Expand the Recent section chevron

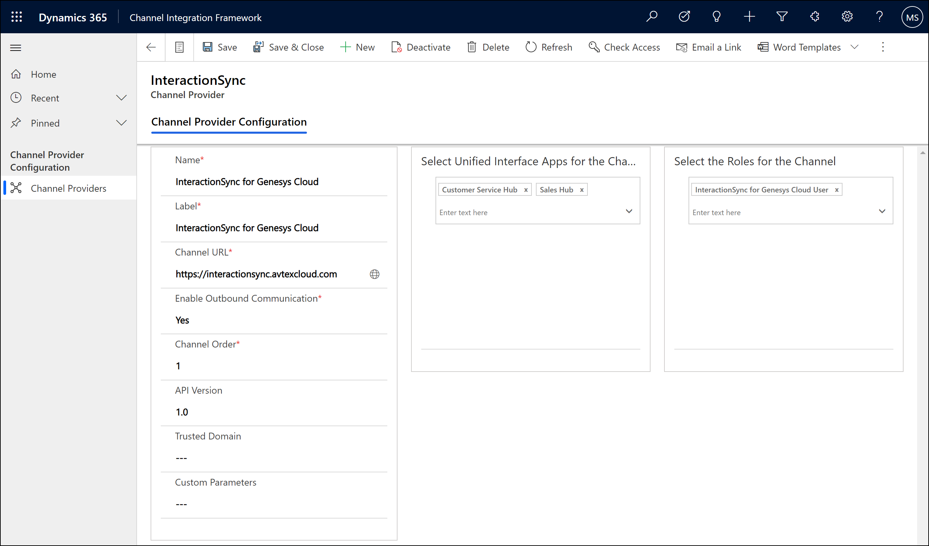(121, 98)
